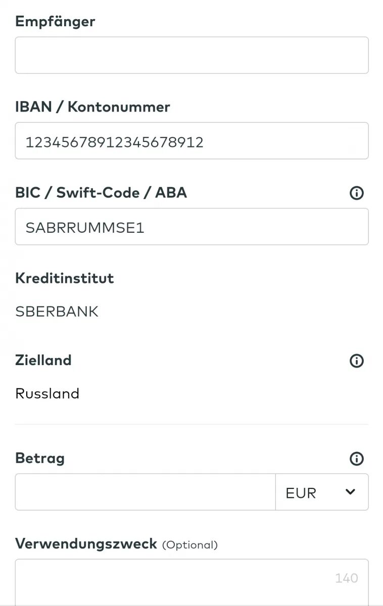Click the SBERBANK bank name text
This screenshot has width=383, height=606.
(57, 312)
